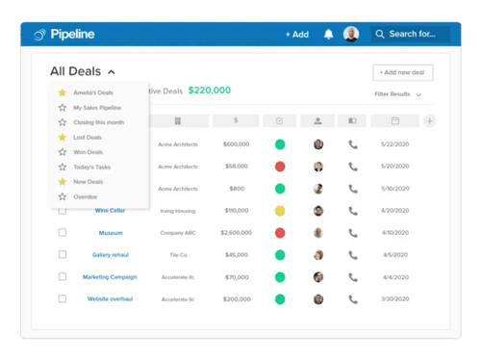The width and height of the screenshot is (481, 361).
Task: Click phone icon in Marketing Campaign row
Action: (x=353, y=277)
